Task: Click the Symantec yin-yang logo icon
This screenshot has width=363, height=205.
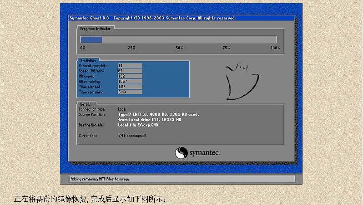Action: pos(181,153)
